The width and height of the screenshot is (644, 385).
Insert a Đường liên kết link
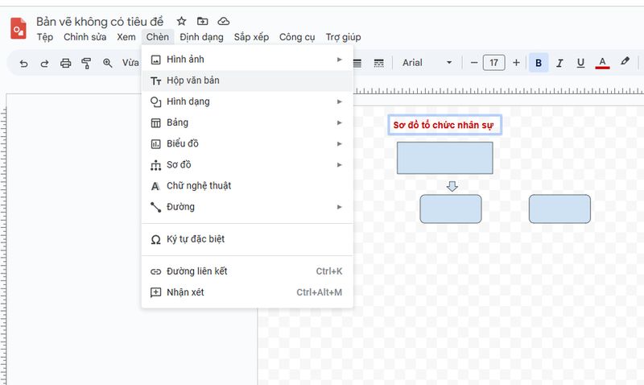pyautogui.click(x=247, y=271)
